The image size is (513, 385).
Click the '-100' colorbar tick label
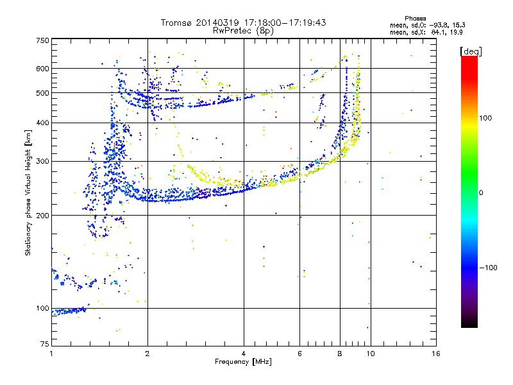pos(489,268)
